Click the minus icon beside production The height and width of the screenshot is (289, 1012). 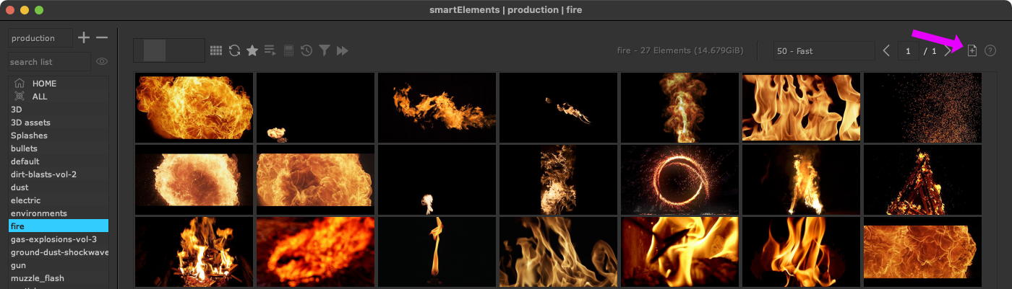102,37
